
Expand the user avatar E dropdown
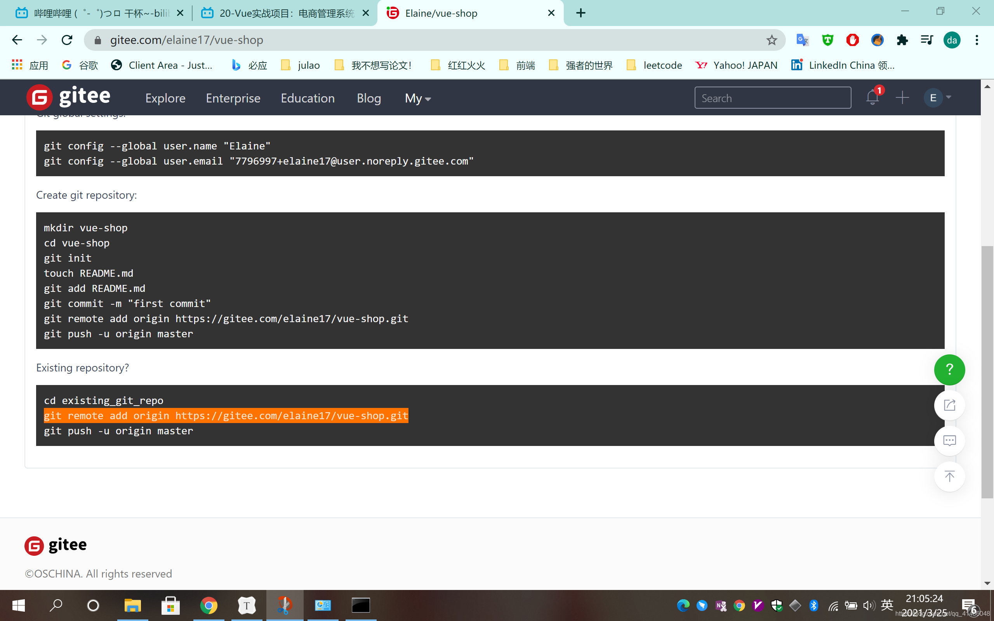click(937, 98)
